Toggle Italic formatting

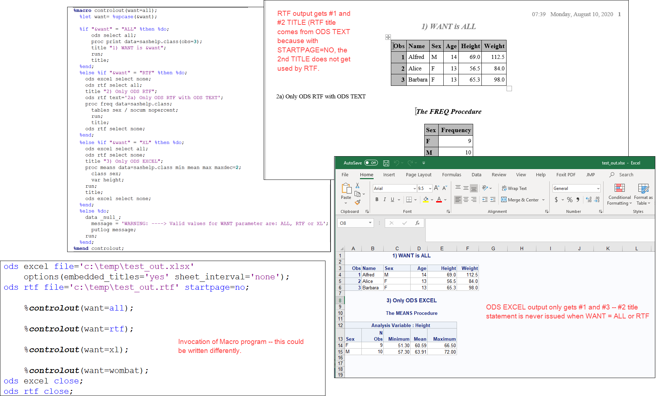point(385,200)
